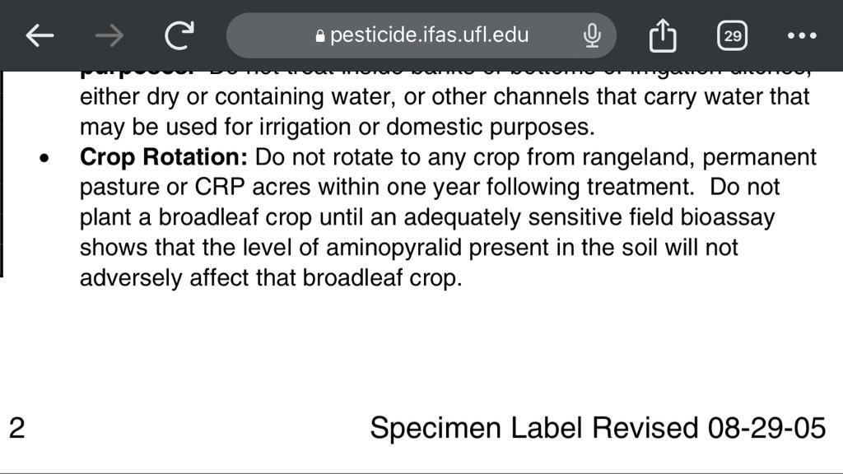The image size is (843, 474).
Task: Reload the page with the refresh icon
Action: coord(179,35)
